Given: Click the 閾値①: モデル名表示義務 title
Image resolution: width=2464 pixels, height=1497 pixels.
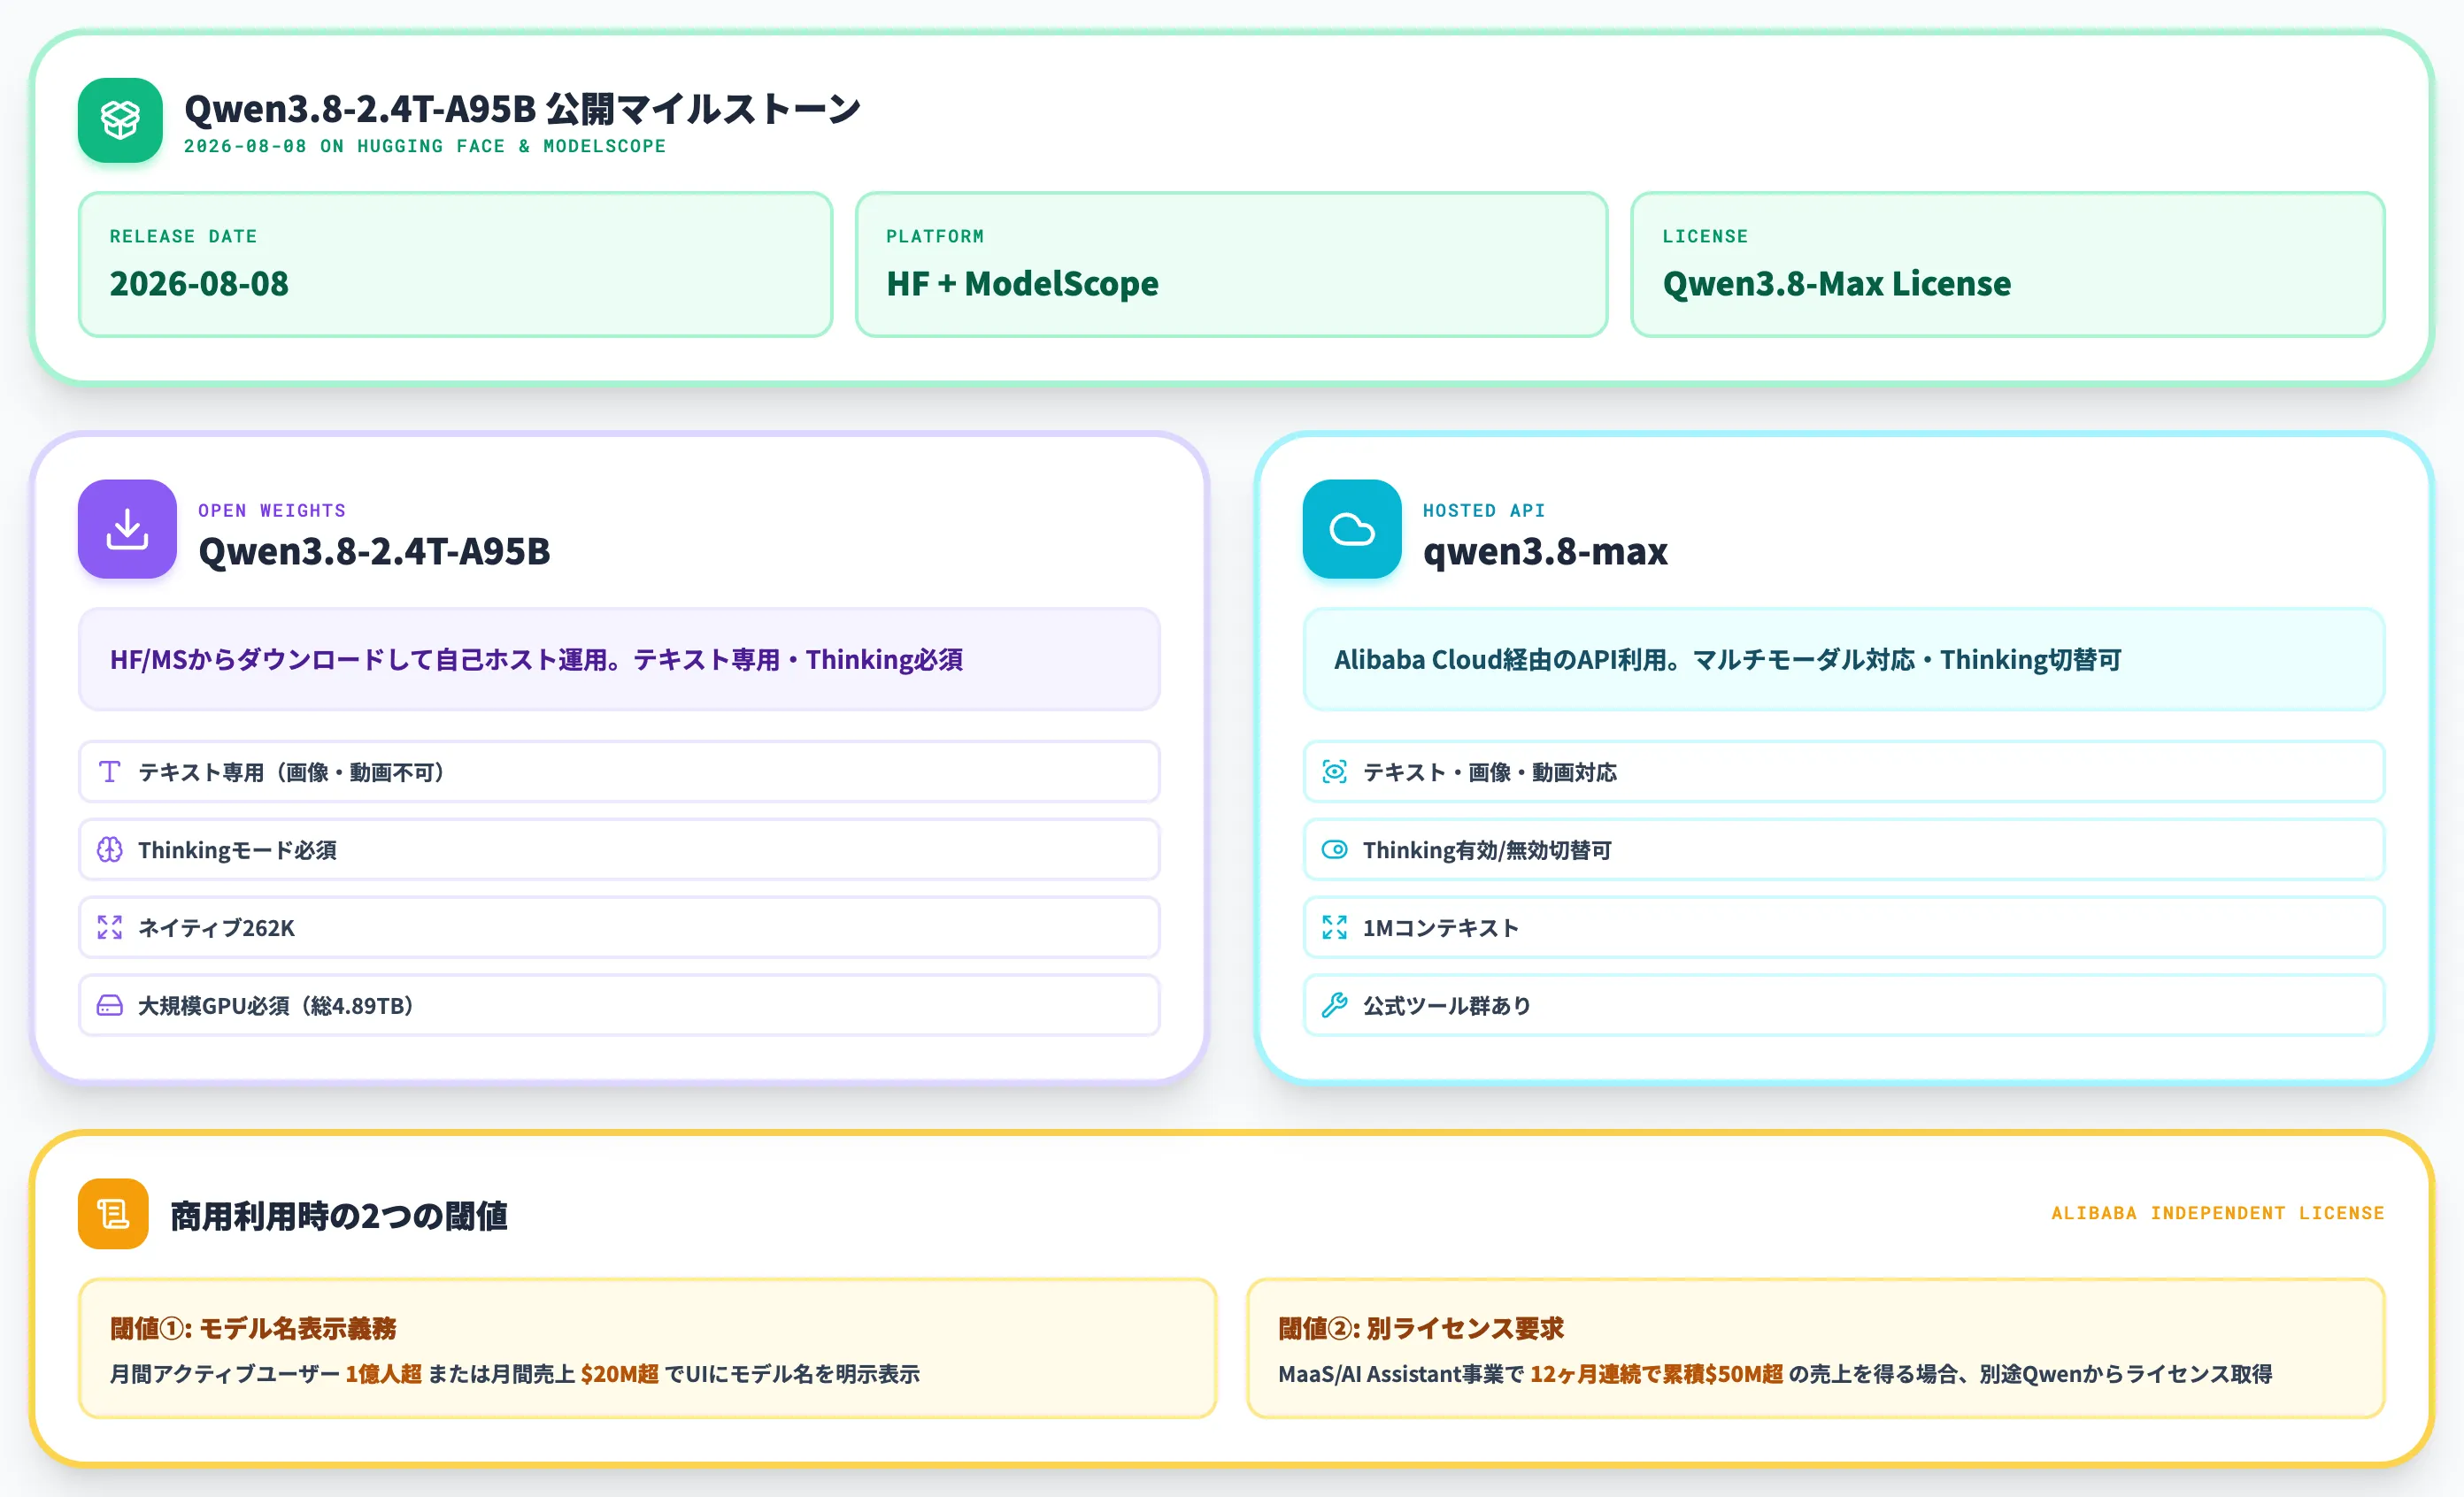Looking at the screenshot, I should pyautogui.click(x=253, y=1328).
